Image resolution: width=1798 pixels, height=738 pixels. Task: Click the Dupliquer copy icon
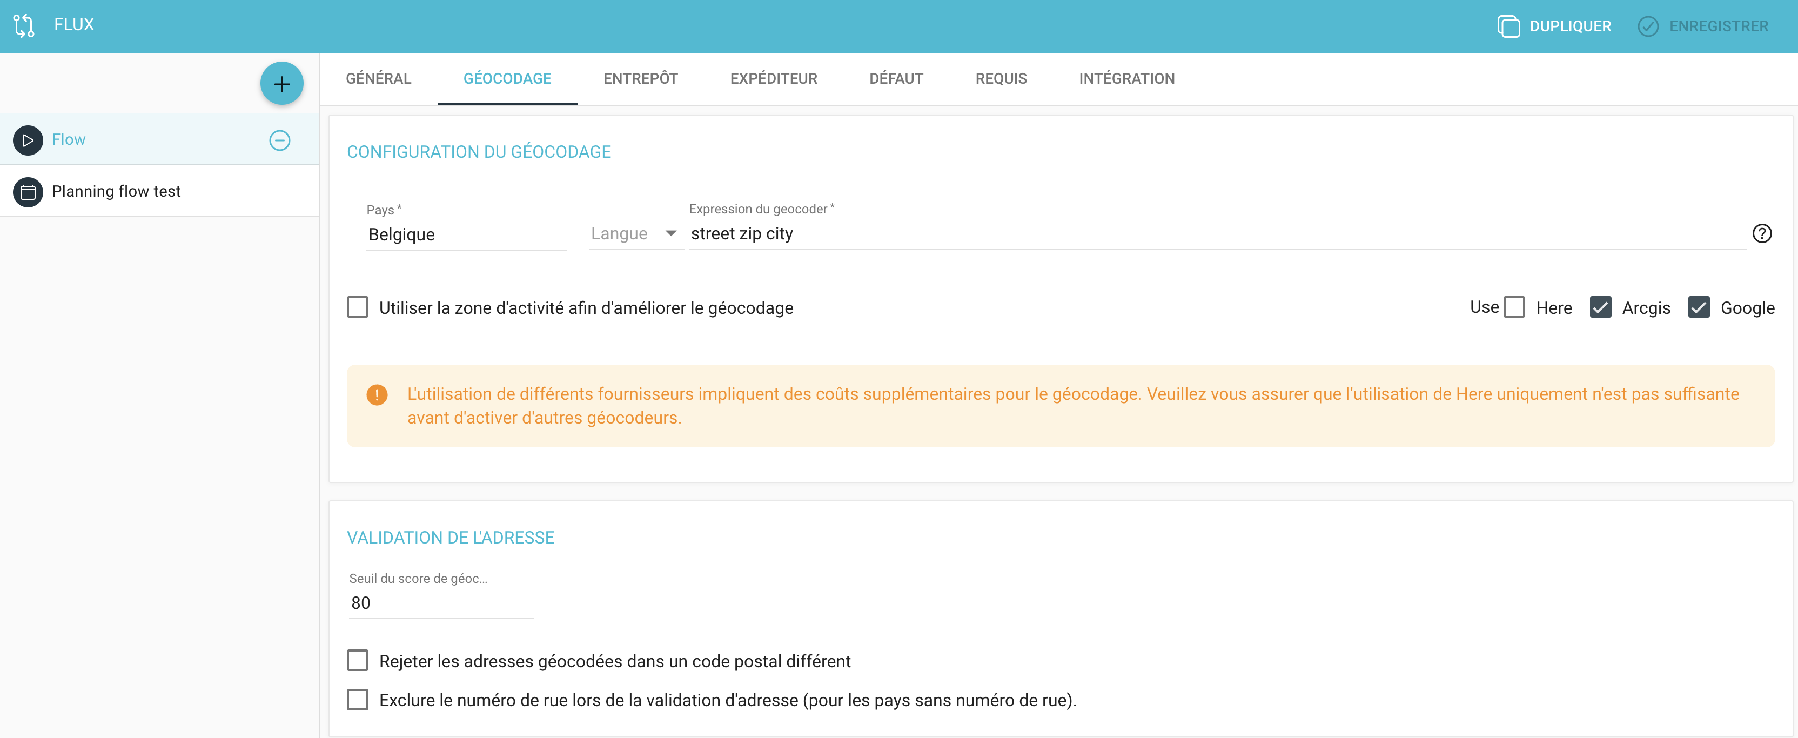pos(1508,26)
